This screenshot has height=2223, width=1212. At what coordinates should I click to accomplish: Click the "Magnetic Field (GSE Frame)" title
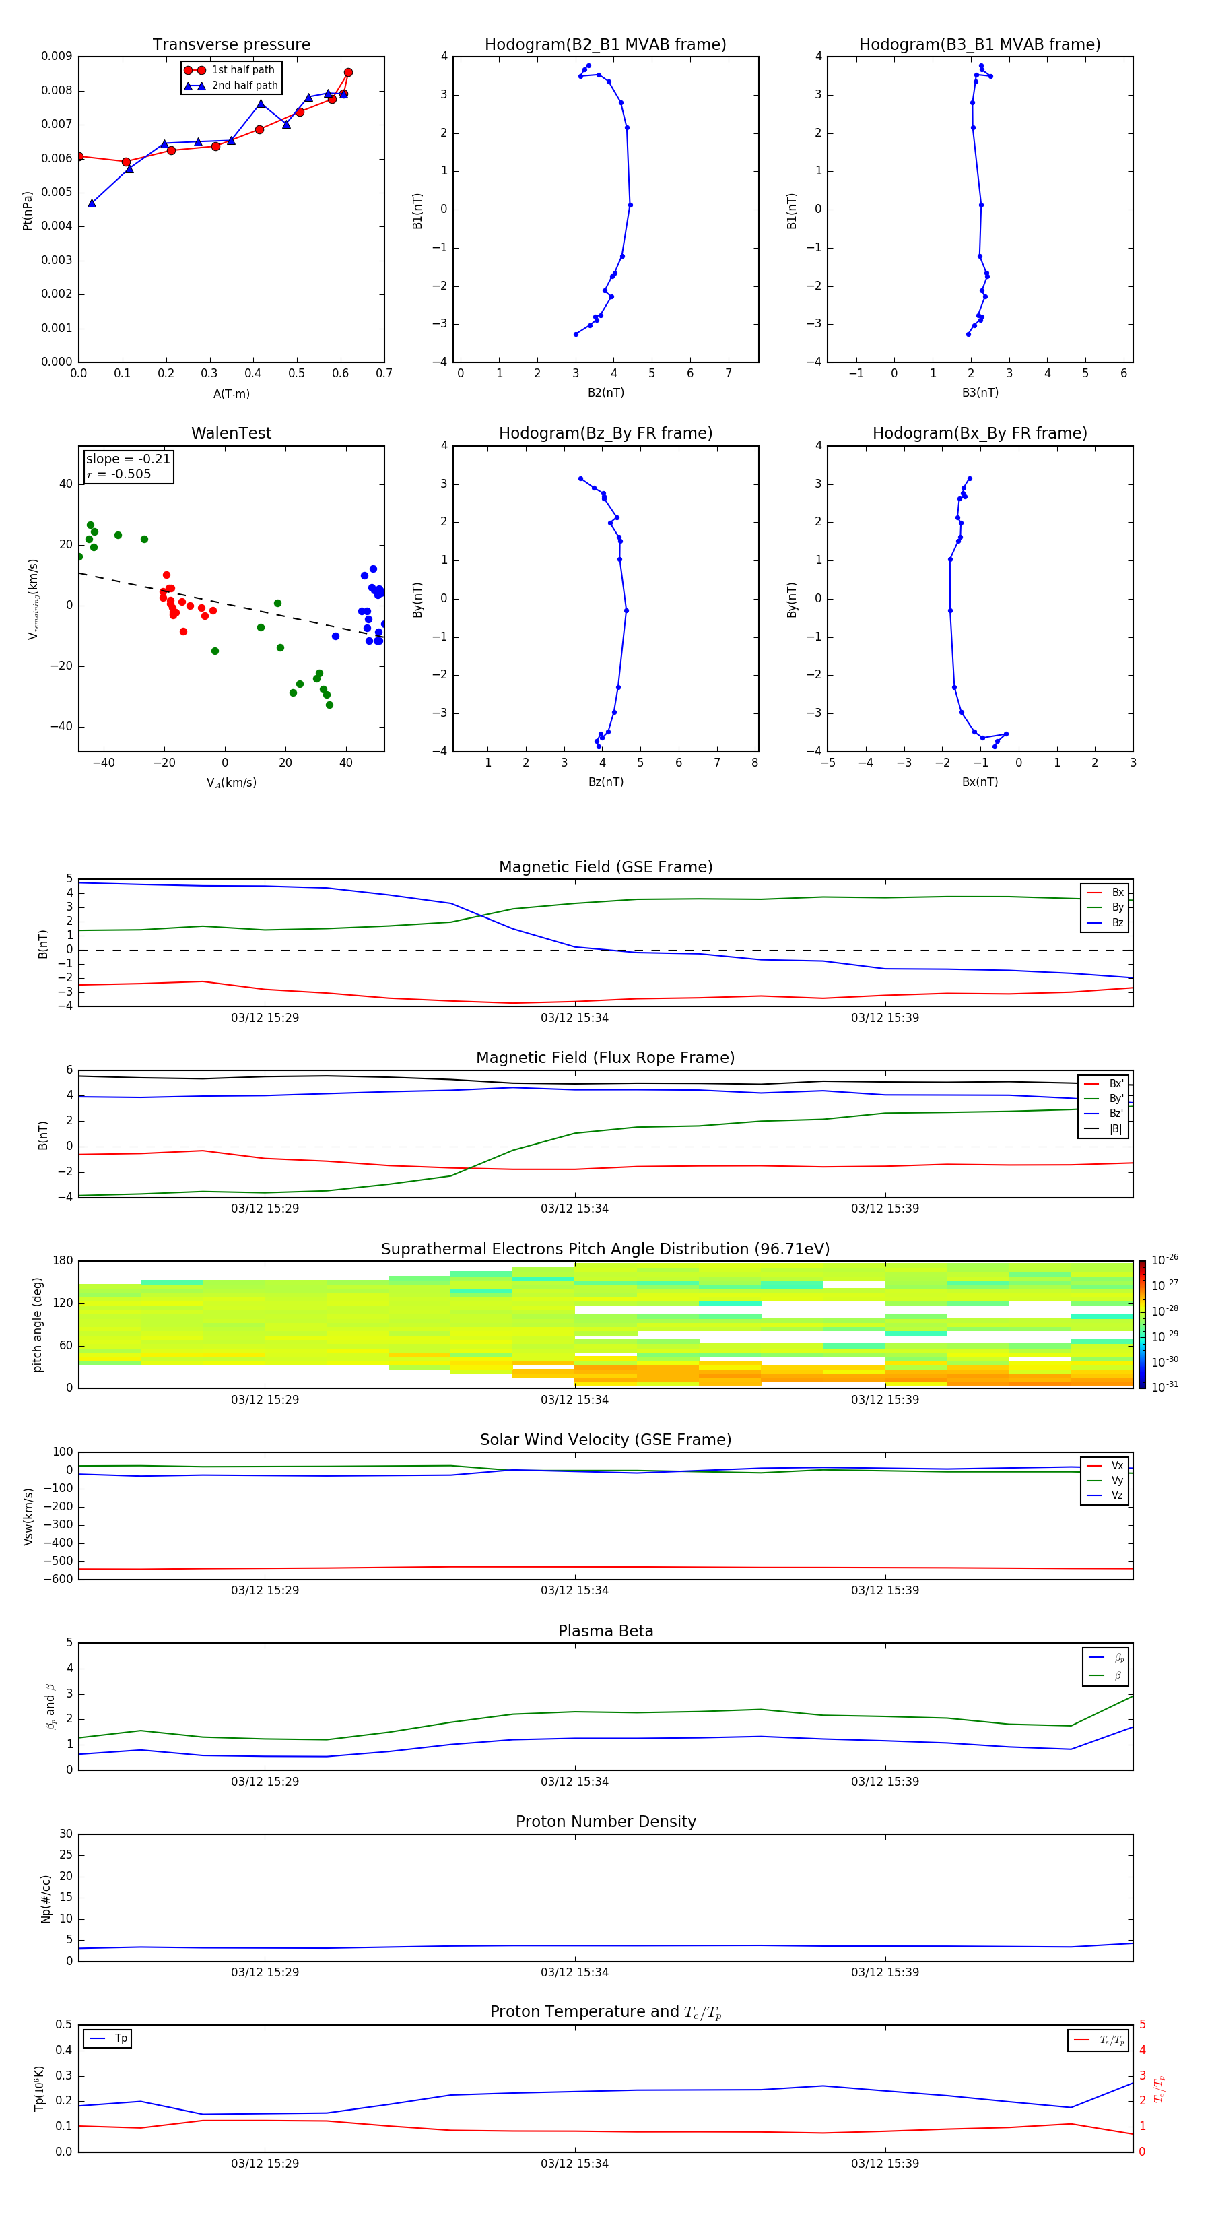[x=605, y=867]
